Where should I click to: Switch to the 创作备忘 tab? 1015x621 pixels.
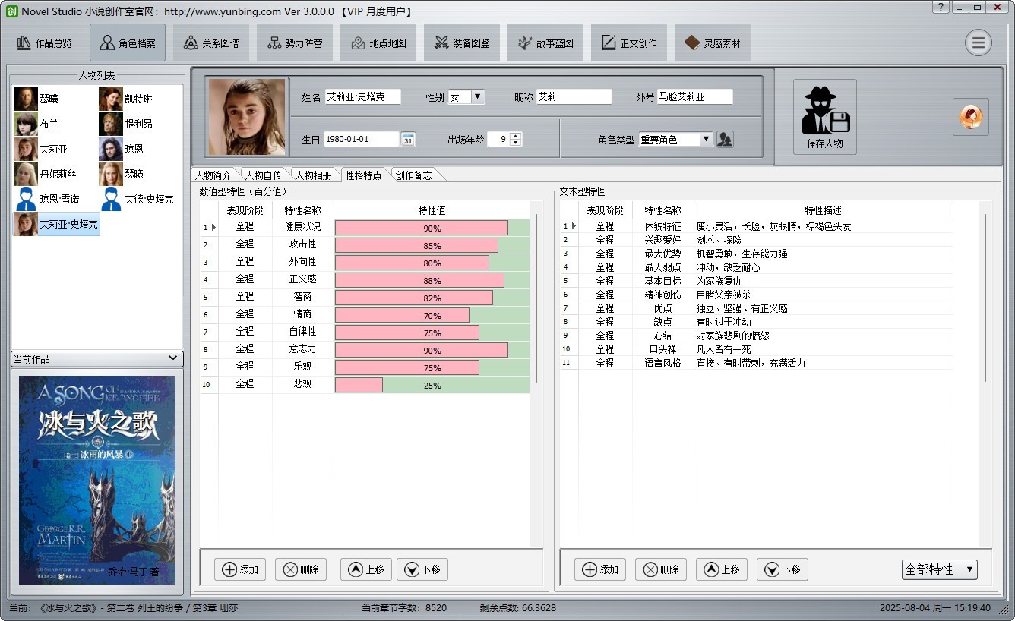(x=414, y=175)
